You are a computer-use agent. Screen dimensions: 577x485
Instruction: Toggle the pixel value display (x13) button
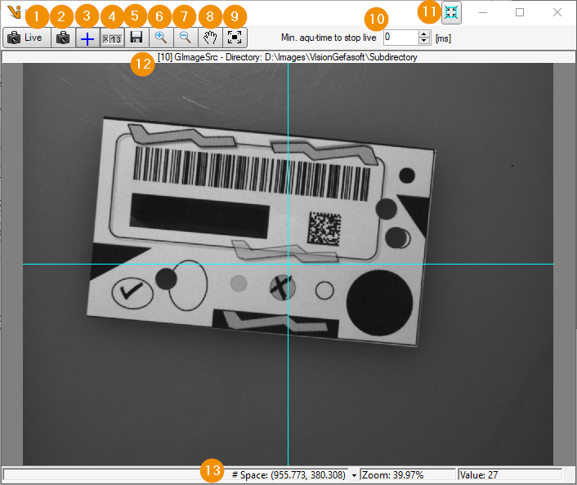(112, 38)
